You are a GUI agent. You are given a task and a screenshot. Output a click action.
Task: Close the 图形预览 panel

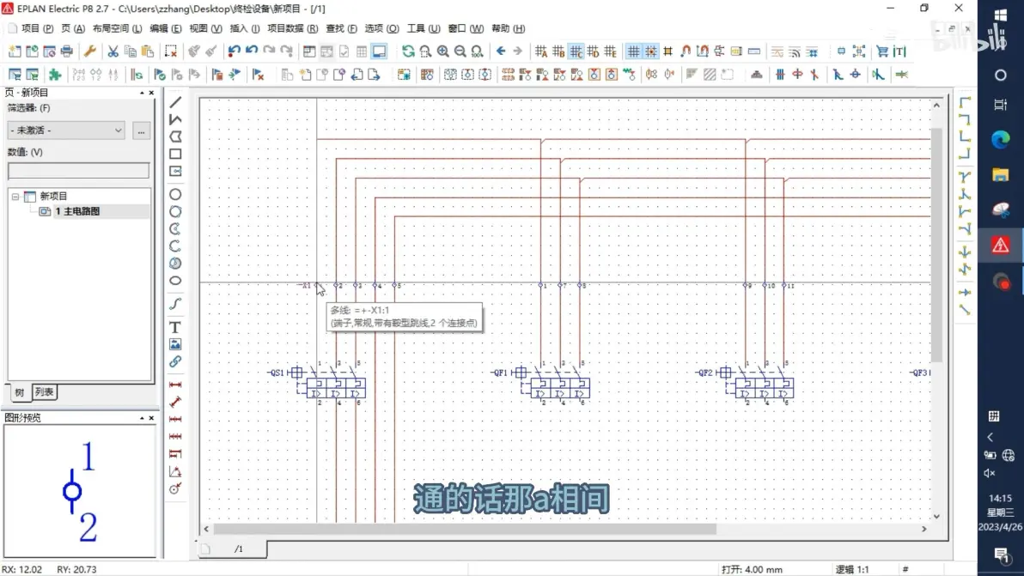[x=151, y=418]
